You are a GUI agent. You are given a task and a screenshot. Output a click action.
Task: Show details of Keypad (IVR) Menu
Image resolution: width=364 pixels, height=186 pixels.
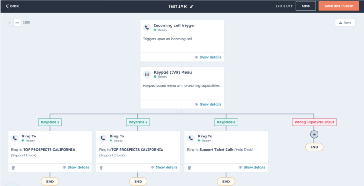[208, 104]
